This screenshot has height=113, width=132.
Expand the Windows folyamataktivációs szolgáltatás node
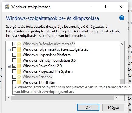[9, 50]
